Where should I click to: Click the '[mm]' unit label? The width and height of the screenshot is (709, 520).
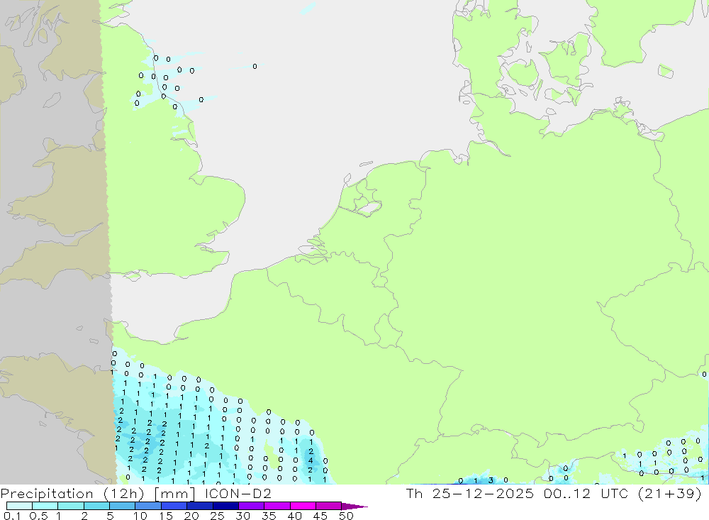click(x=174, y=494)
